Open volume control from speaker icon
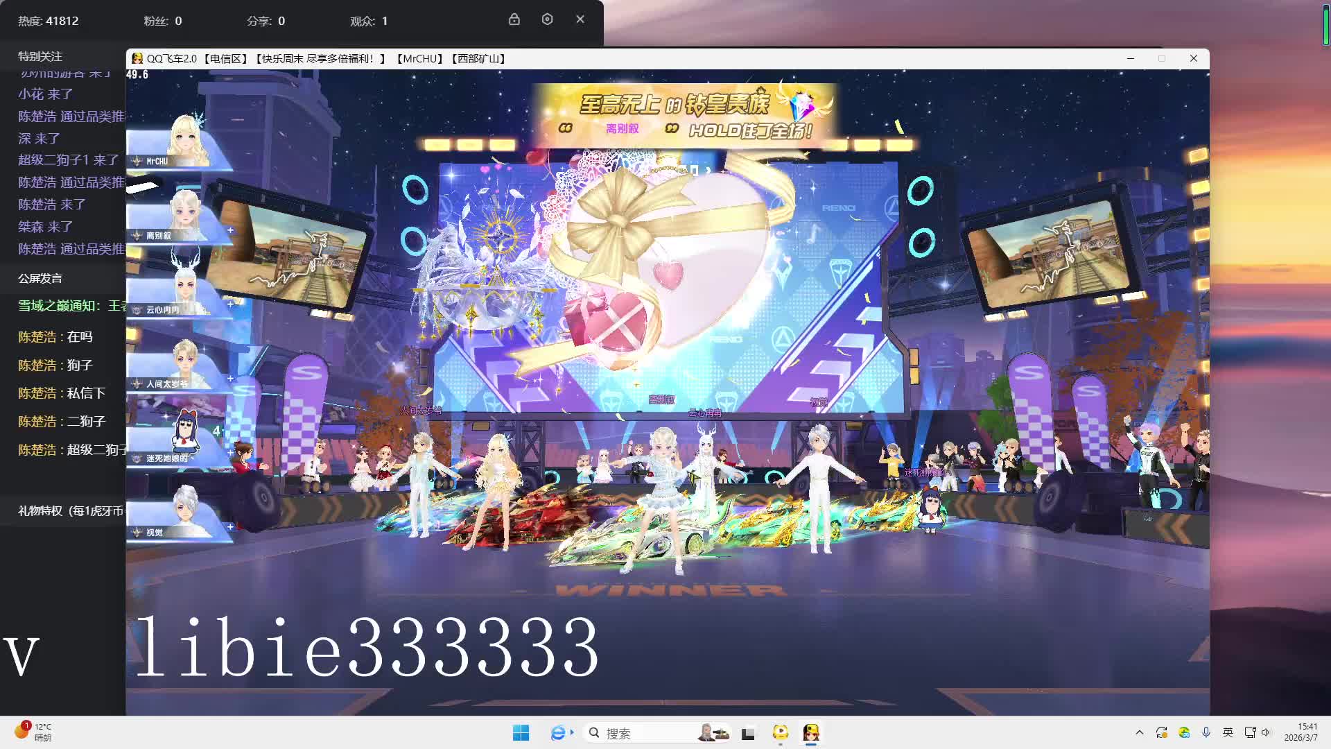Screen dimensions: 1331x749 (x=1266, y=732)
